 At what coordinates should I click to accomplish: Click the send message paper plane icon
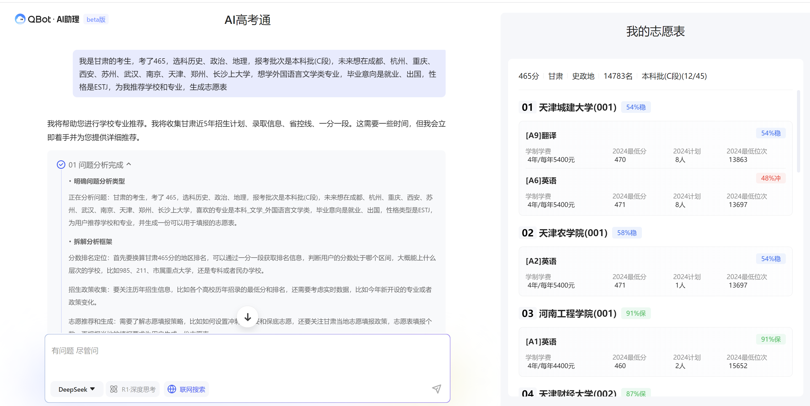(x=436, y=389)
